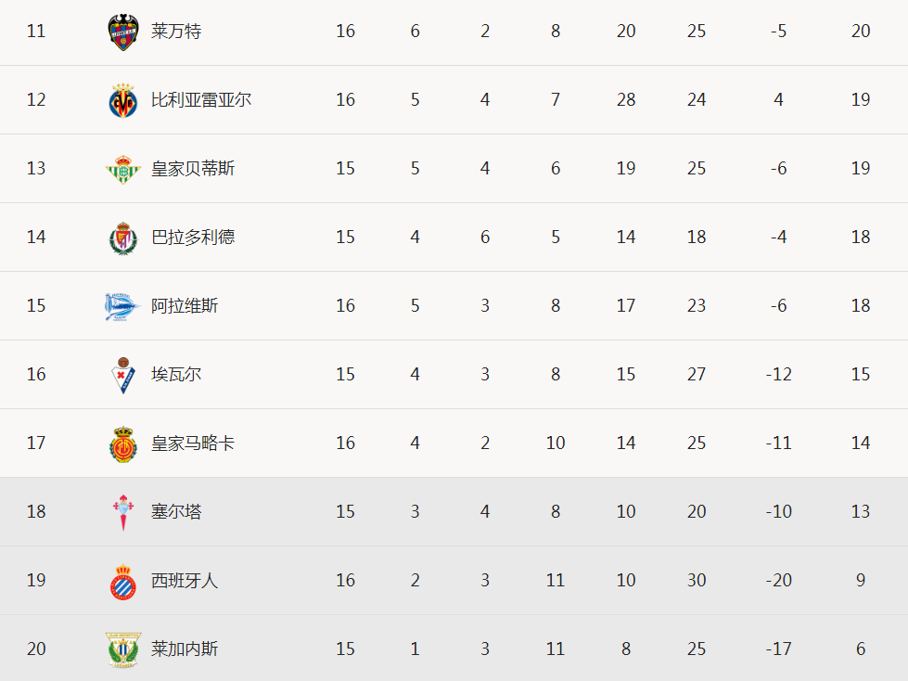Open the 比利亚雷亚尔 team page
The image size is (908, 681).
(201, 100)
